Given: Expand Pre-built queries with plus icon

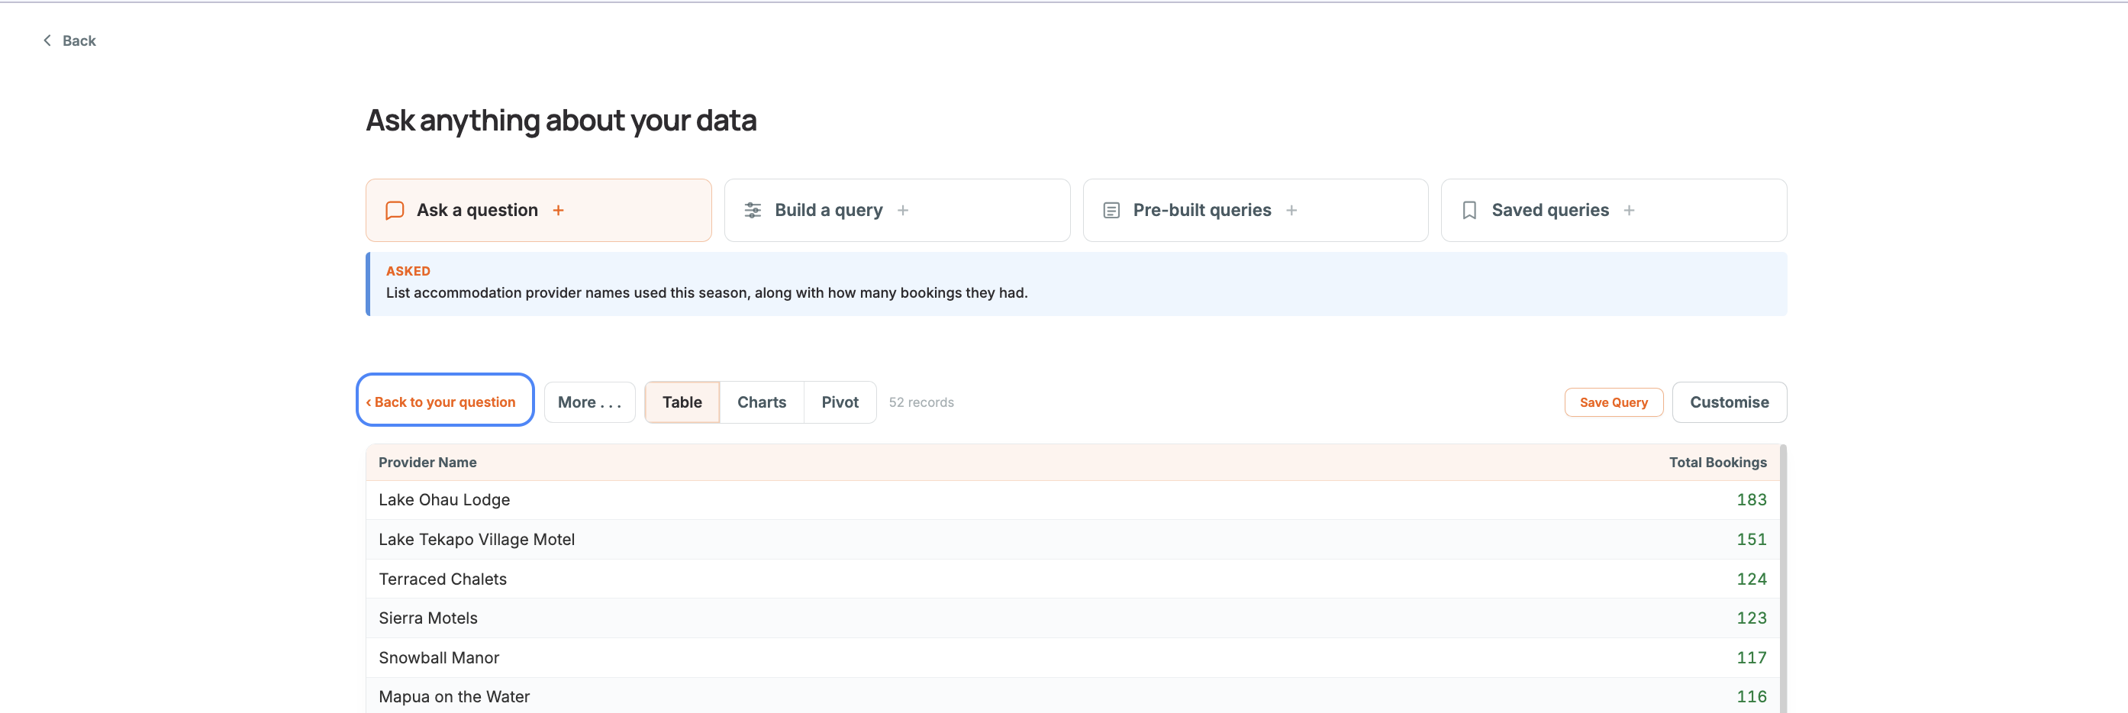Looking at the screenshot, I should [1291, 211].
